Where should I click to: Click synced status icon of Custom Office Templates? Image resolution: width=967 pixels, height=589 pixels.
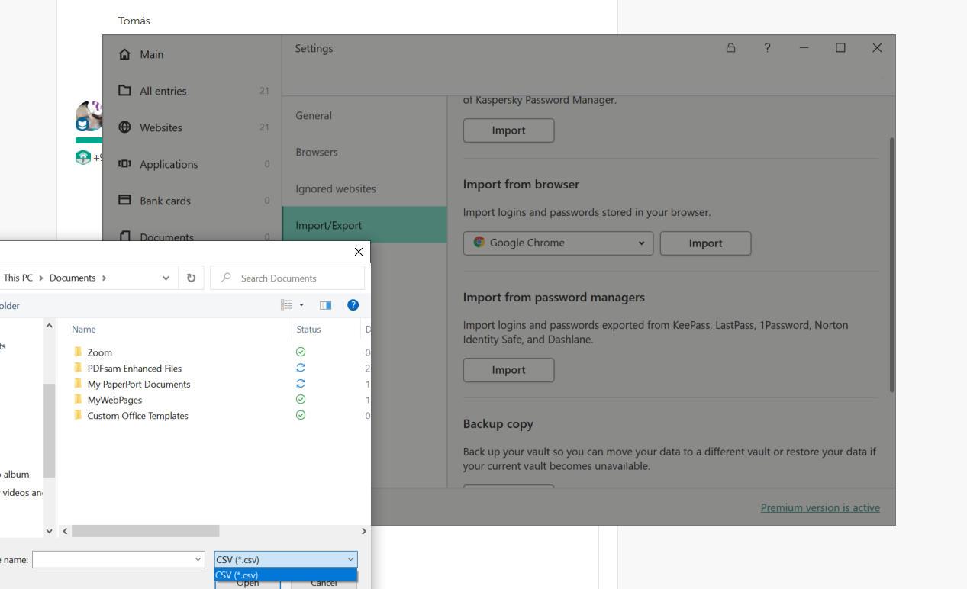click(x=301, y=415)
